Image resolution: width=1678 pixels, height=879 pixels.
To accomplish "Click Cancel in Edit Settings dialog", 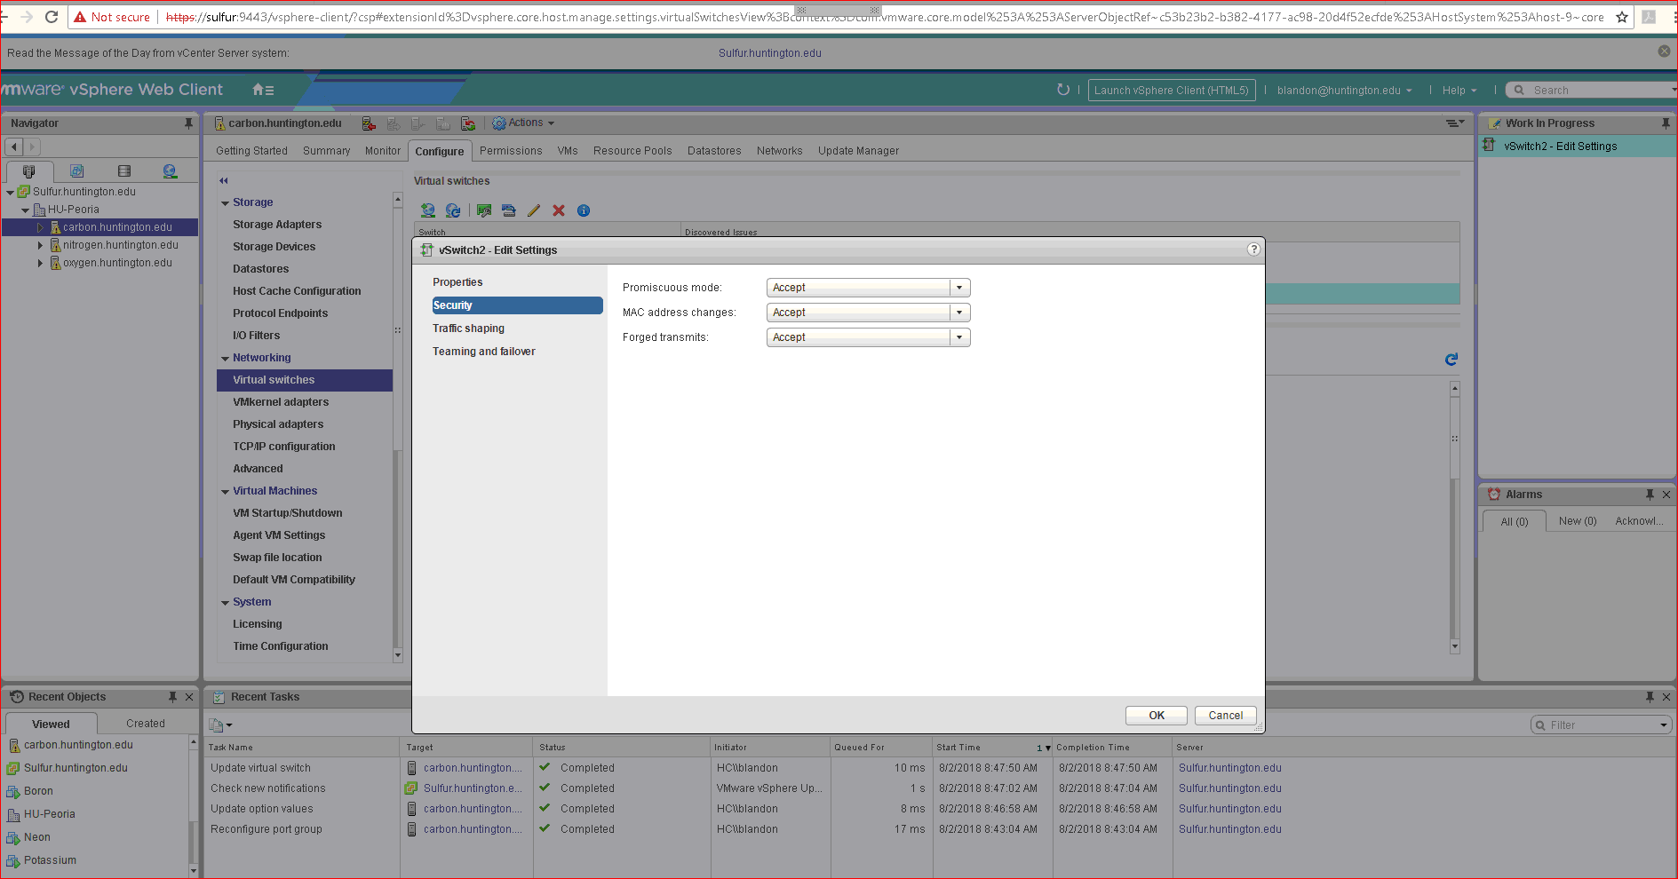I will pyautogui.click(x=1225, y=716).
